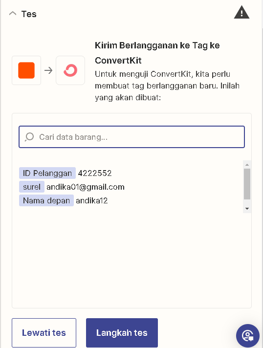Select the value 4222552

point(95,173)
